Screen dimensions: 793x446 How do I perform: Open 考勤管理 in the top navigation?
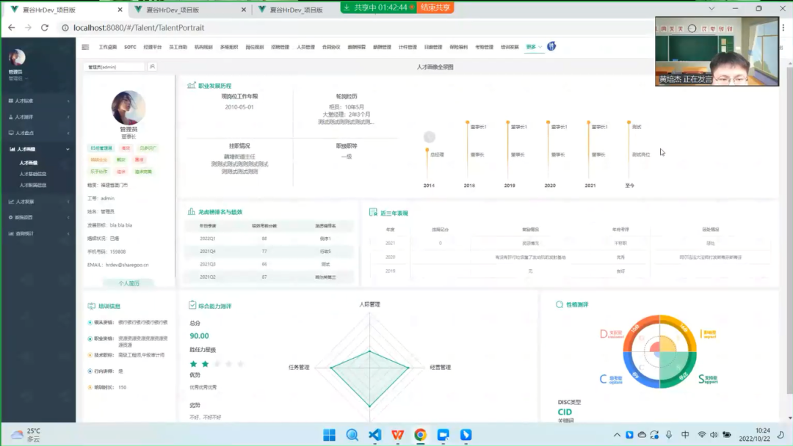click(x=484, y=47)
